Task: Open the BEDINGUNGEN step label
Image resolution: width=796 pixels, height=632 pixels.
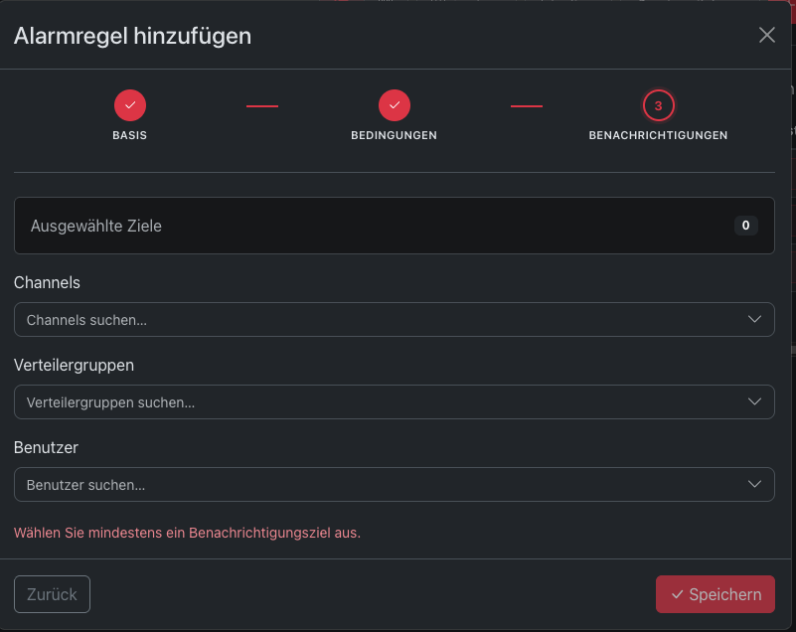Action: coord(394,135)
